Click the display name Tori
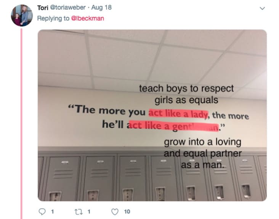This screenshot has height=219, width=279. 43,8
